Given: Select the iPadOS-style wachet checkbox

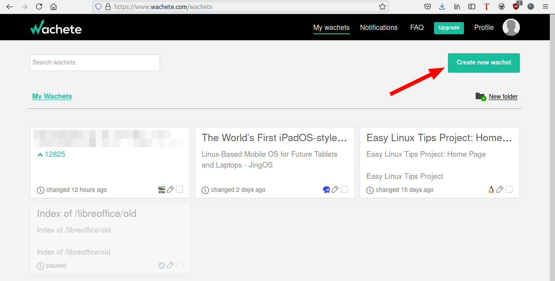Looking at the screenshot, I should tap(344, 189).
